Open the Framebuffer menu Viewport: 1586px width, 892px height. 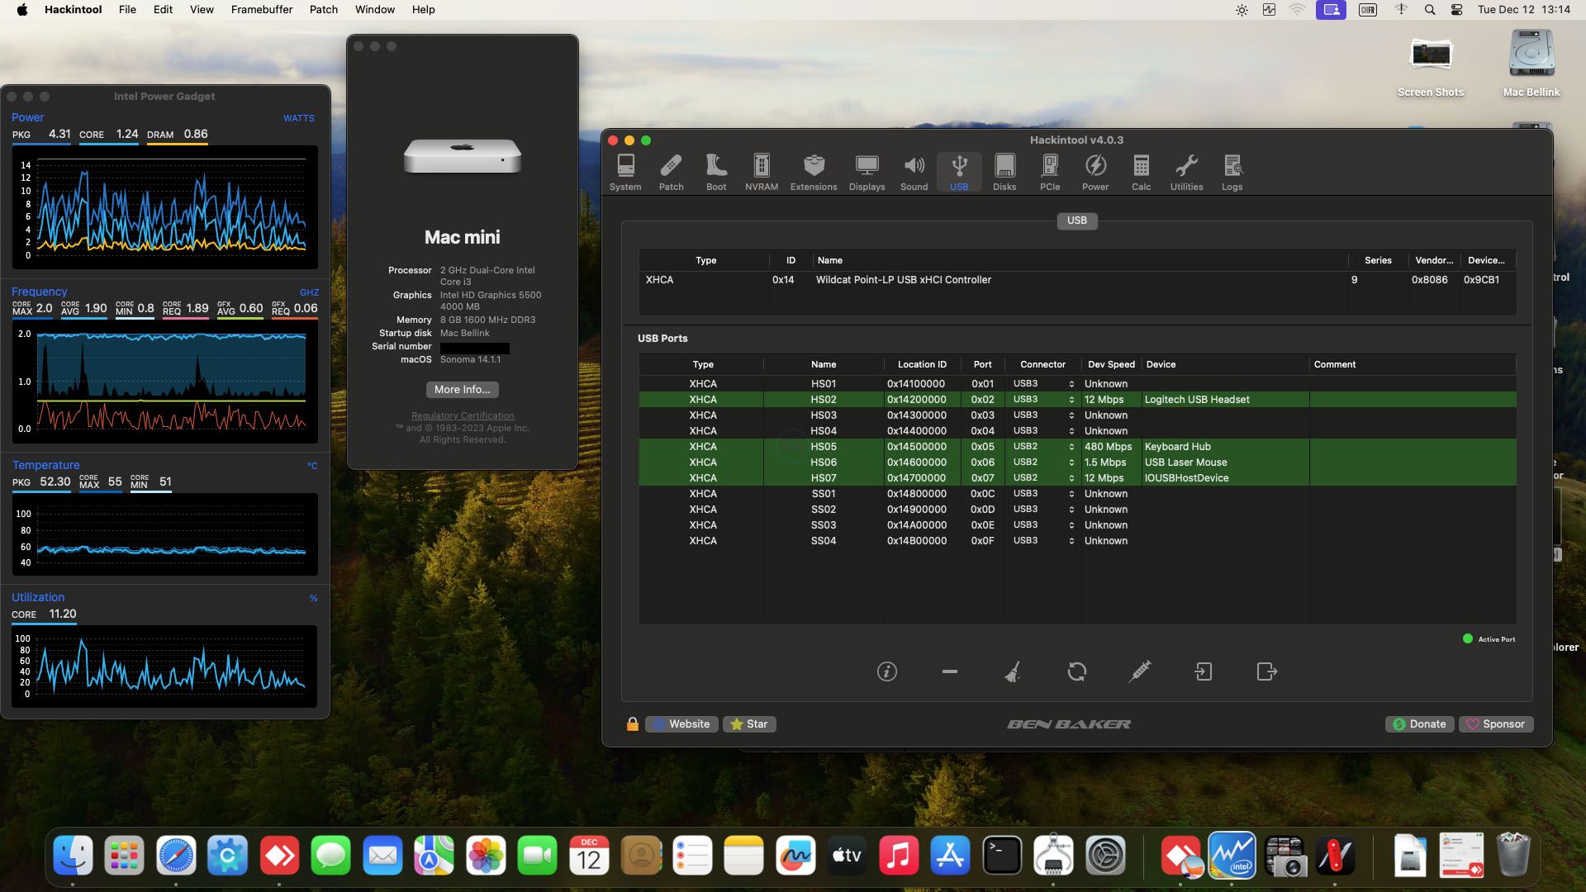[x=261, y=10]
